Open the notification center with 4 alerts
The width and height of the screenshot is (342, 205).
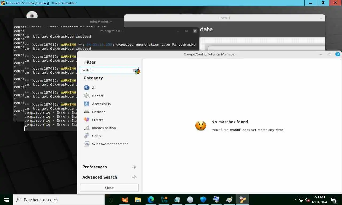(334, 200)
